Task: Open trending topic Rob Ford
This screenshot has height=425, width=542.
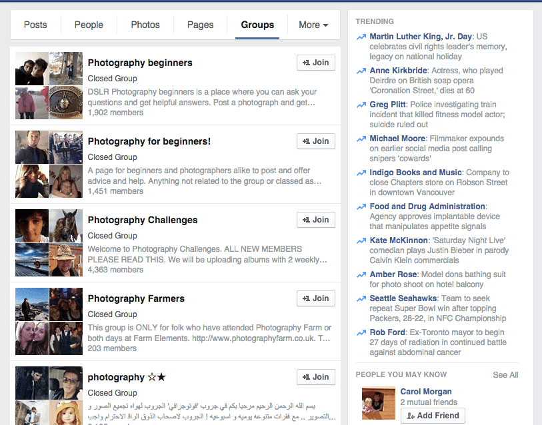Action: pyautogui.click(x=387, y=332)
